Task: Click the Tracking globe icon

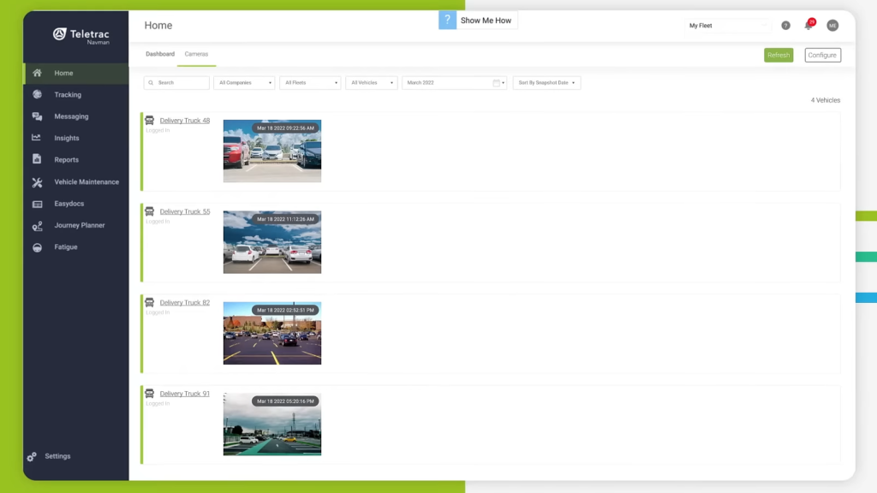Action: click(37, 94)
